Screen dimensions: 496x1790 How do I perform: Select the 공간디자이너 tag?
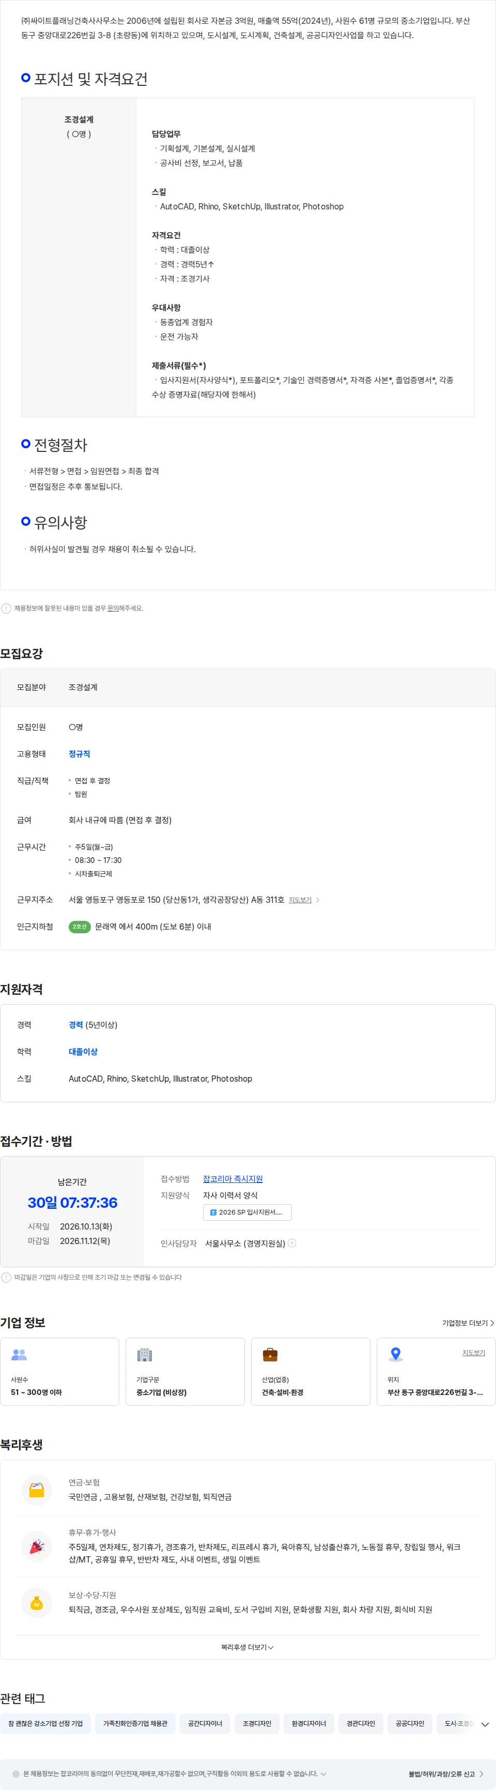click(205, 1723)
